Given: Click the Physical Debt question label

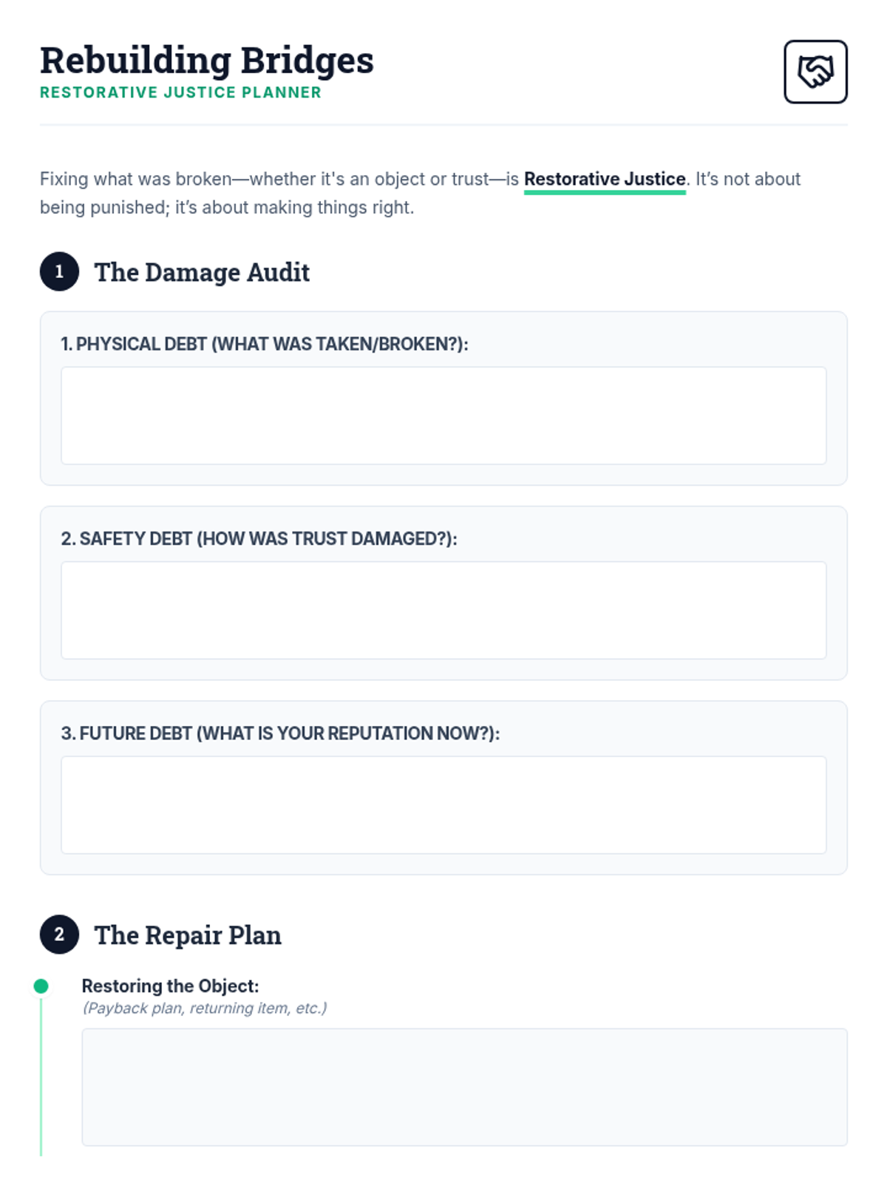Looking at the screenshot, I should pyautogui.click(x=265, y=344).
